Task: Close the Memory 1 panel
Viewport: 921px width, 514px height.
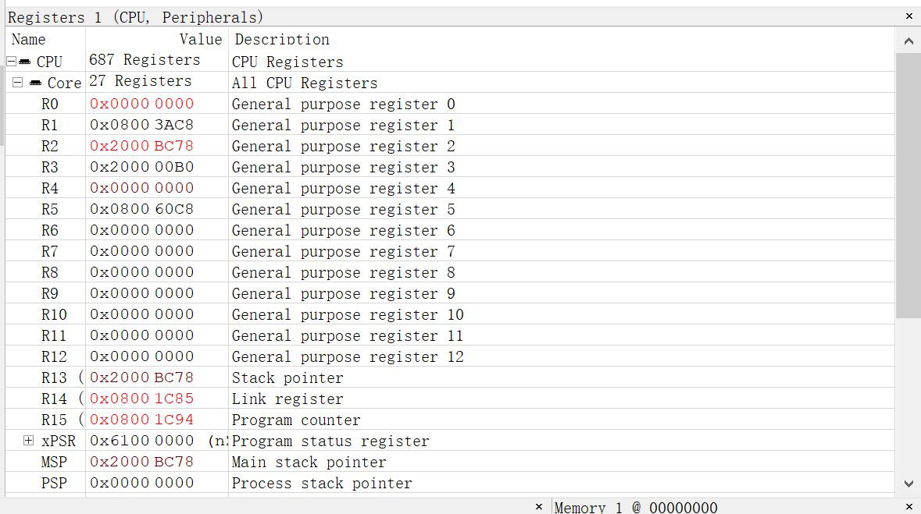Action: [x=909, y=507]
